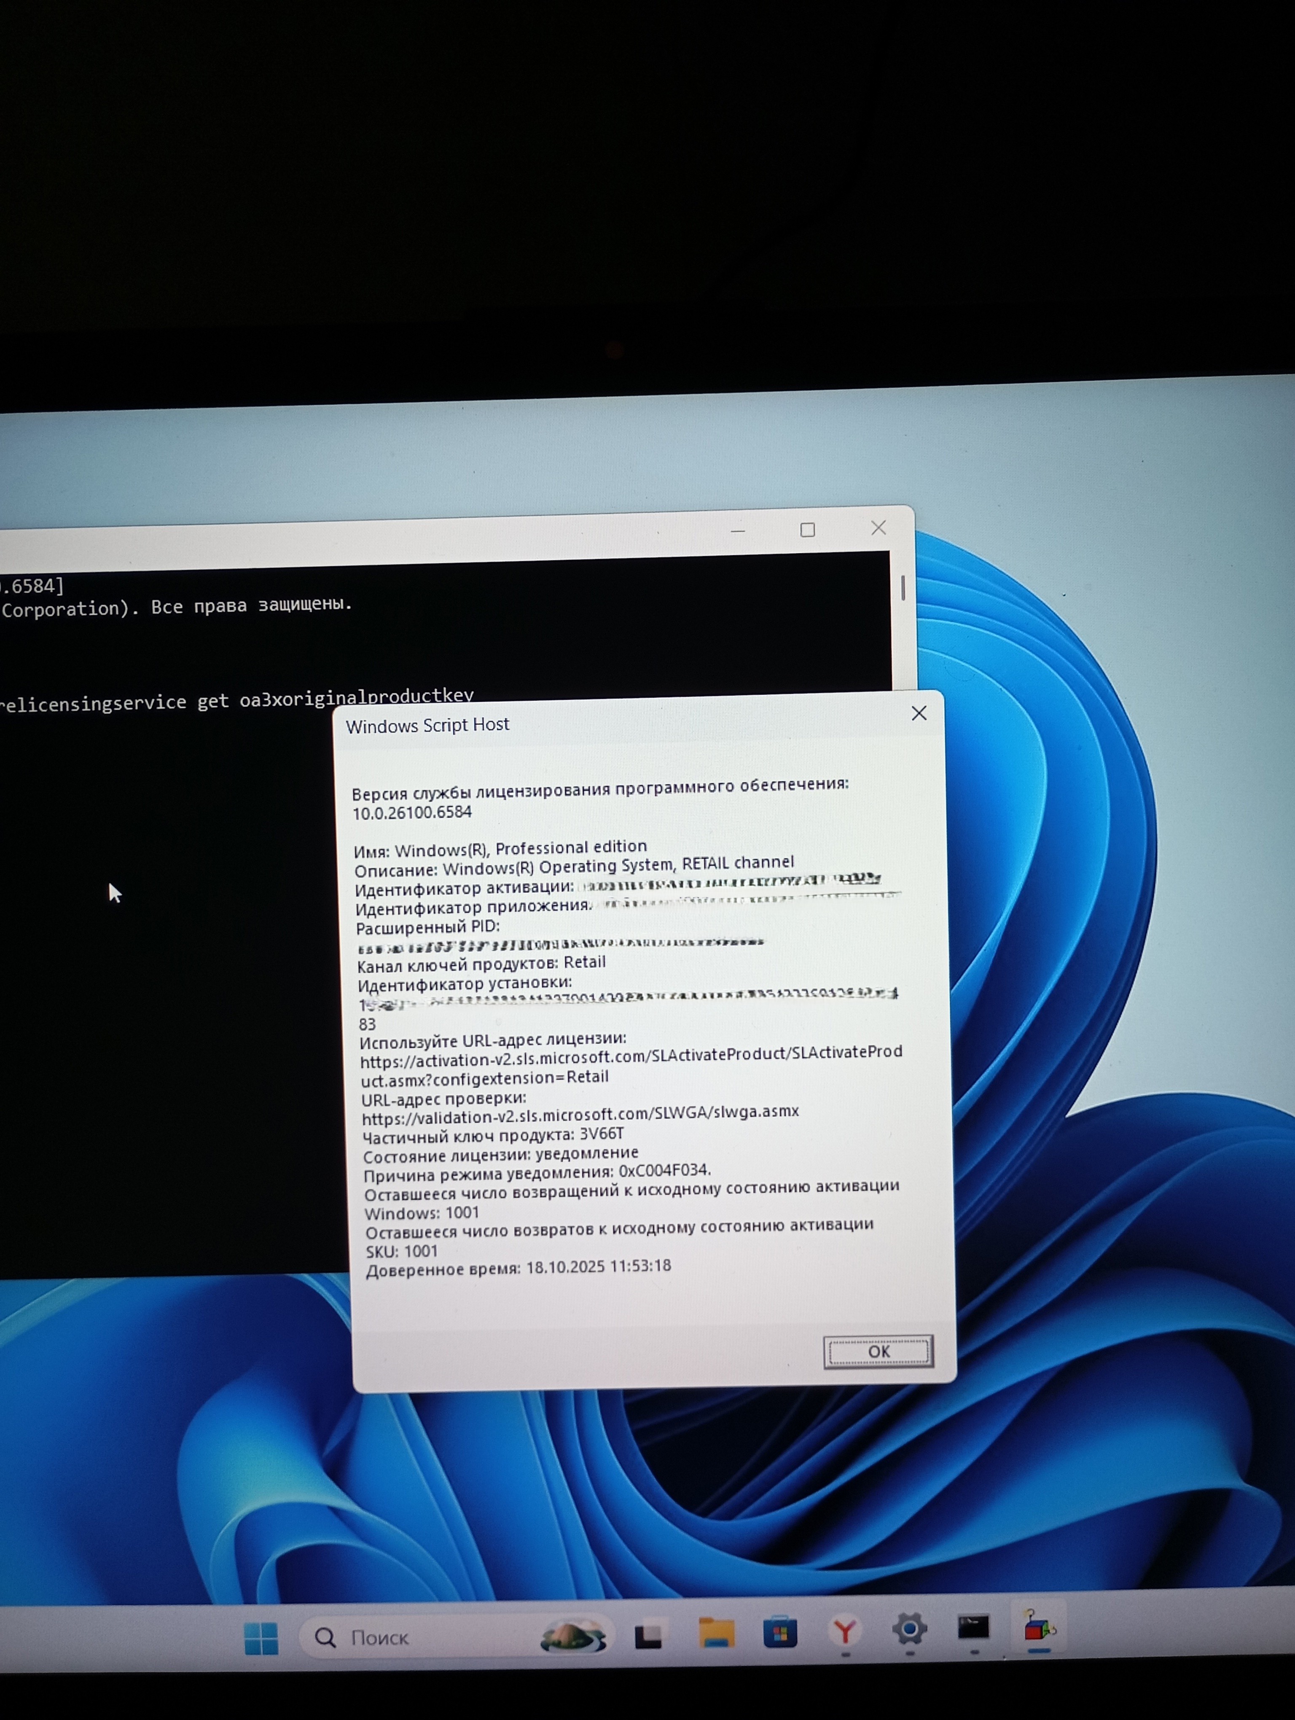Switch to Command Prompt taskbar icon

(973, 1627)
